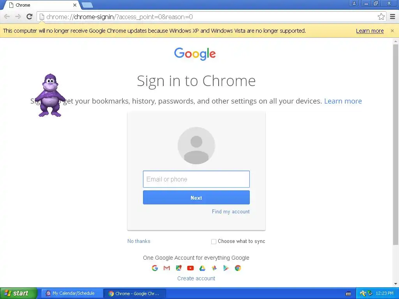Focus the Email or phone field

pyautogui.click(x=196, y=179)
